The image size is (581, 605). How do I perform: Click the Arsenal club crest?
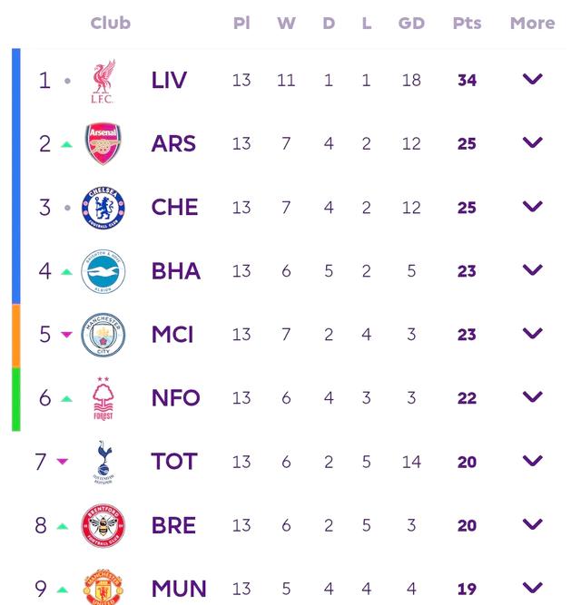pyautogui.click(x=103, y=144)
